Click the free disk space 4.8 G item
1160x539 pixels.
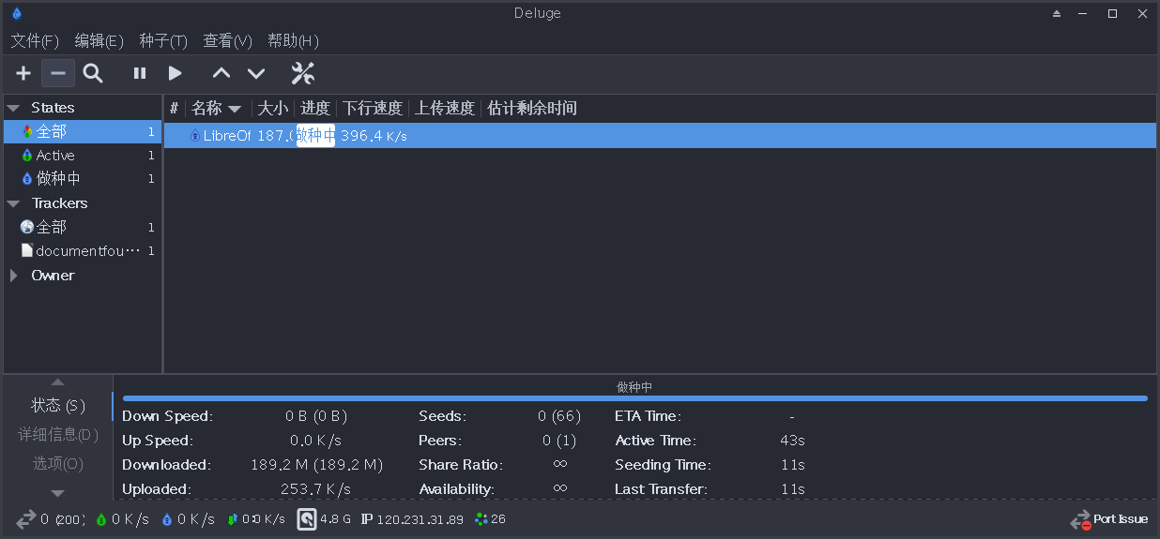click(x=325, y=519)
